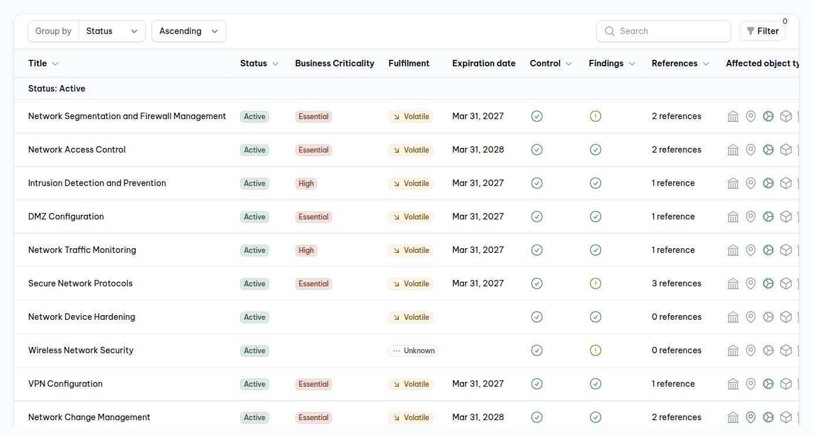Click the Search input field
This screenshot has height=436, width=813.
pos(670,31)
